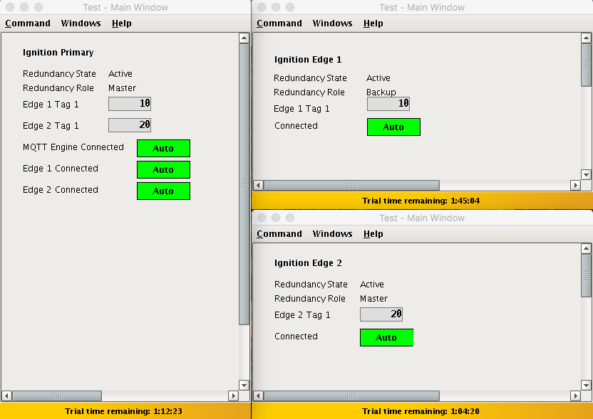Click the Ignition Primary heading
Viewport: 593px width, 419px height.
(x=58, y=53)
